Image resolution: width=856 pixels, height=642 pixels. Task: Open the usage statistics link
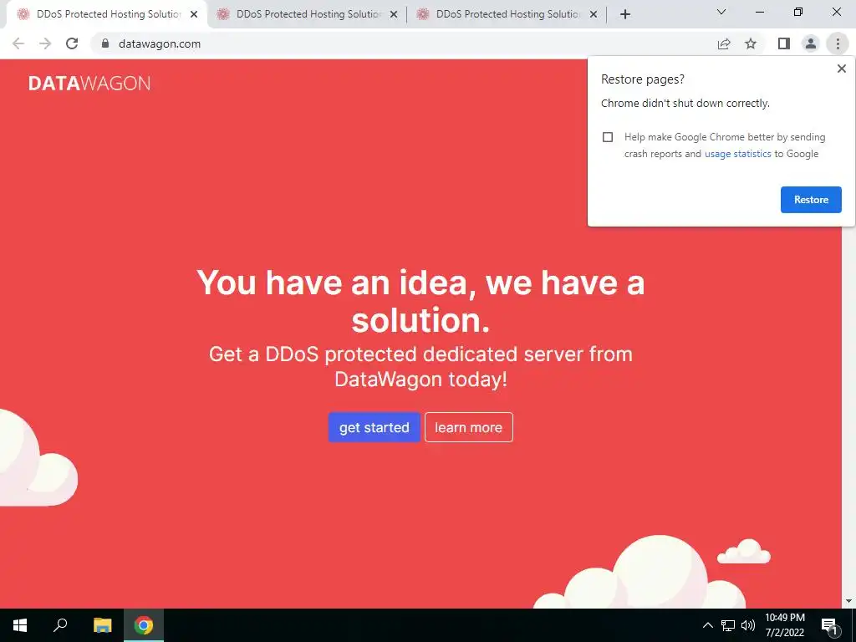tap(737, 154)
